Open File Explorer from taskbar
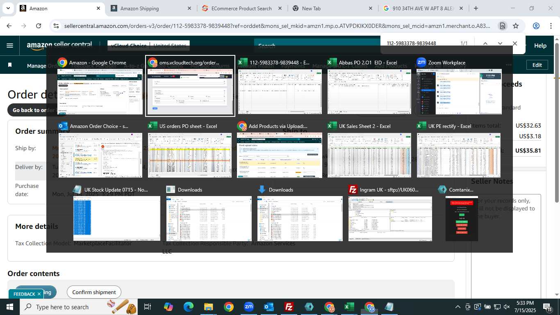 pos(208,307)
